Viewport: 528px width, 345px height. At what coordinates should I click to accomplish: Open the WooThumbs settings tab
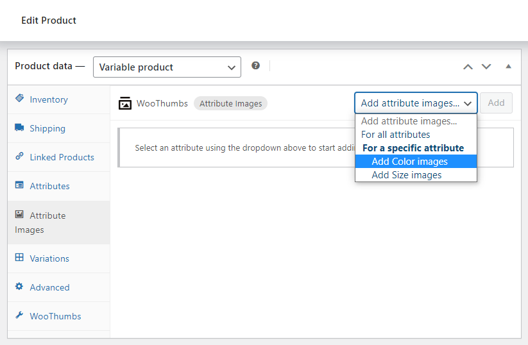click(x=58, y=316)
